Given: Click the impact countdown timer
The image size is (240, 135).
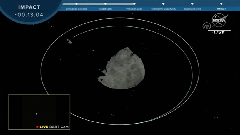Looking at the screenshot, I should pyautogui.click(x=29, y=15).
